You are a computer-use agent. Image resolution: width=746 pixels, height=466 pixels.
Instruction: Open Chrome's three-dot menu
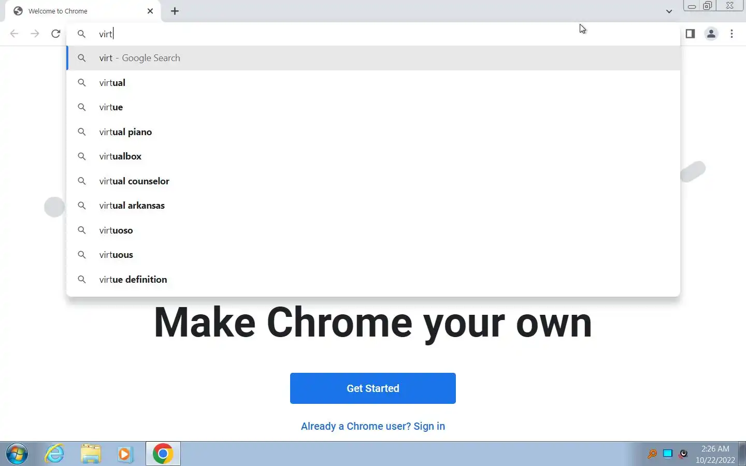coord(731,34)
